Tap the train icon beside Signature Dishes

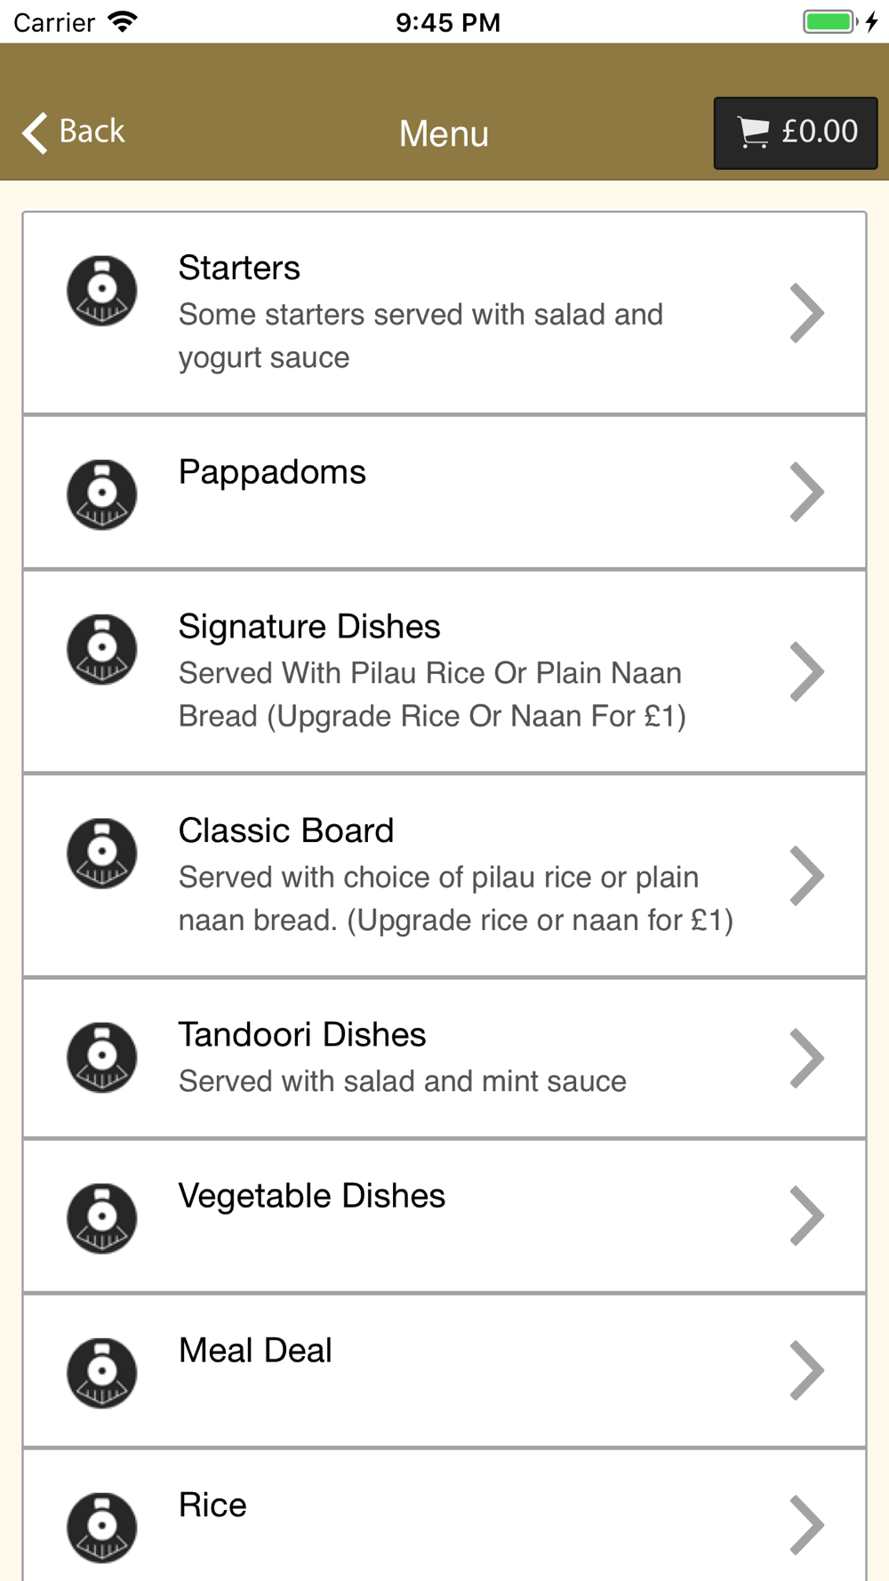coord(102,648)
